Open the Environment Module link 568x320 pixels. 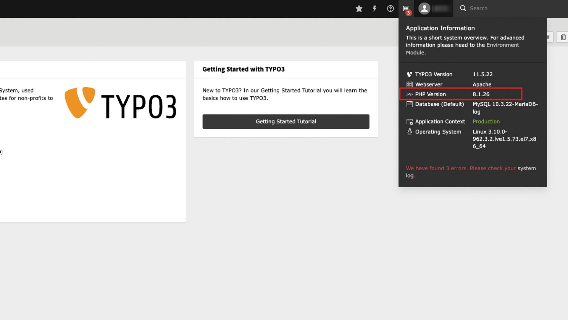[503, 45]
